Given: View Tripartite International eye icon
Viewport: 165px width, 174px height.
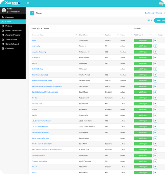Looking at the screenshot, I should click(x=155, y=161).
